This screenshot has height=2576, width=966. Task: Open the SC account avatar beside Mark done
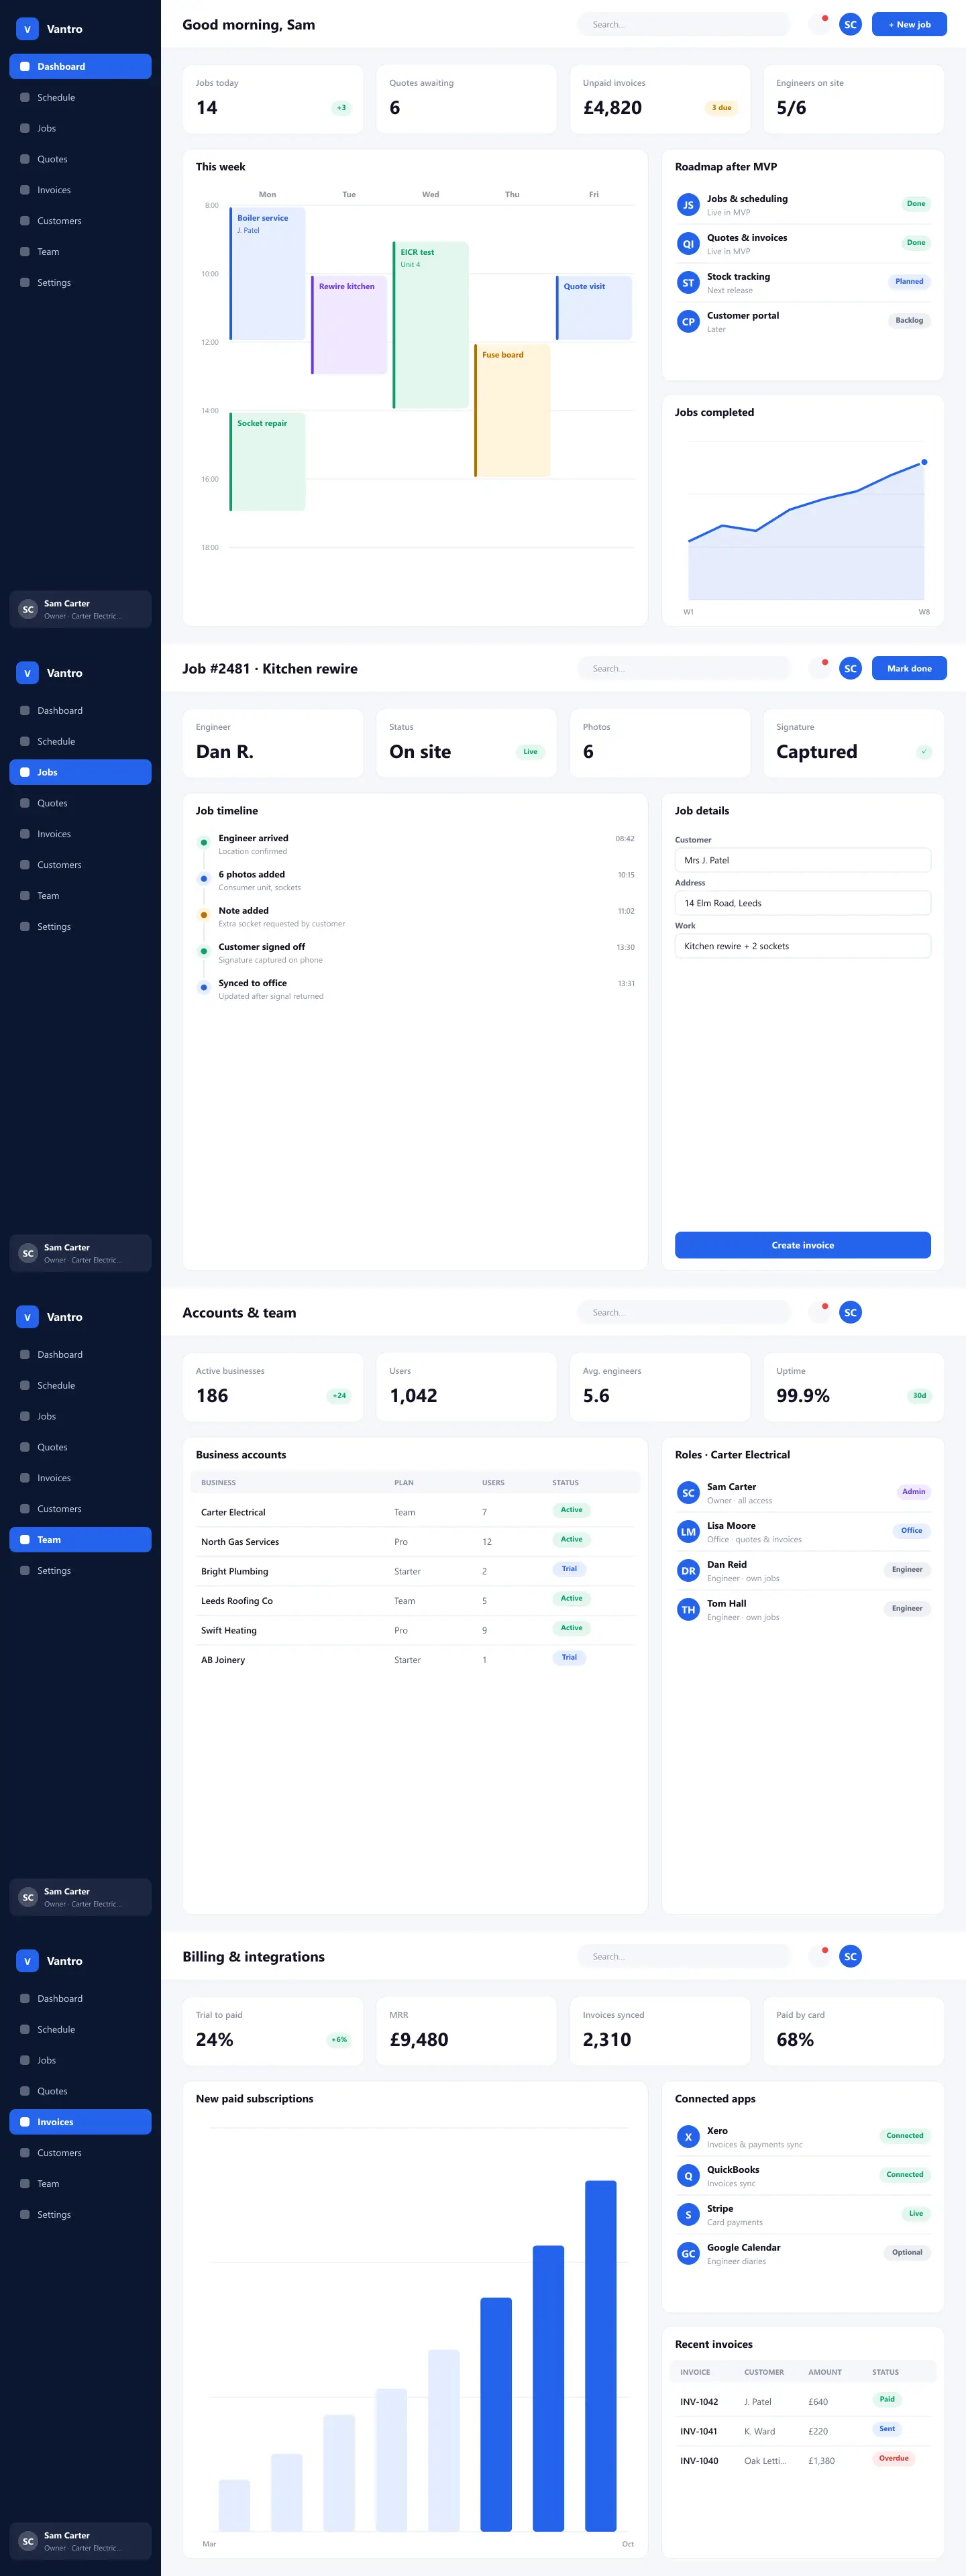(850, 668)
